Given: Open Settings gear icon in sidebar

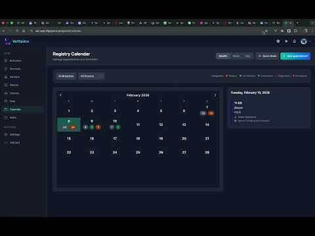Looking at the screenshot, I should coord(6,134).
